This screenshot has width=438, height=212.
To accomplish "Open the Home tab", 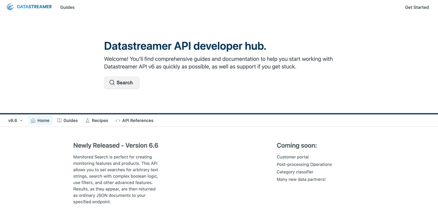I will click(41, 120).
